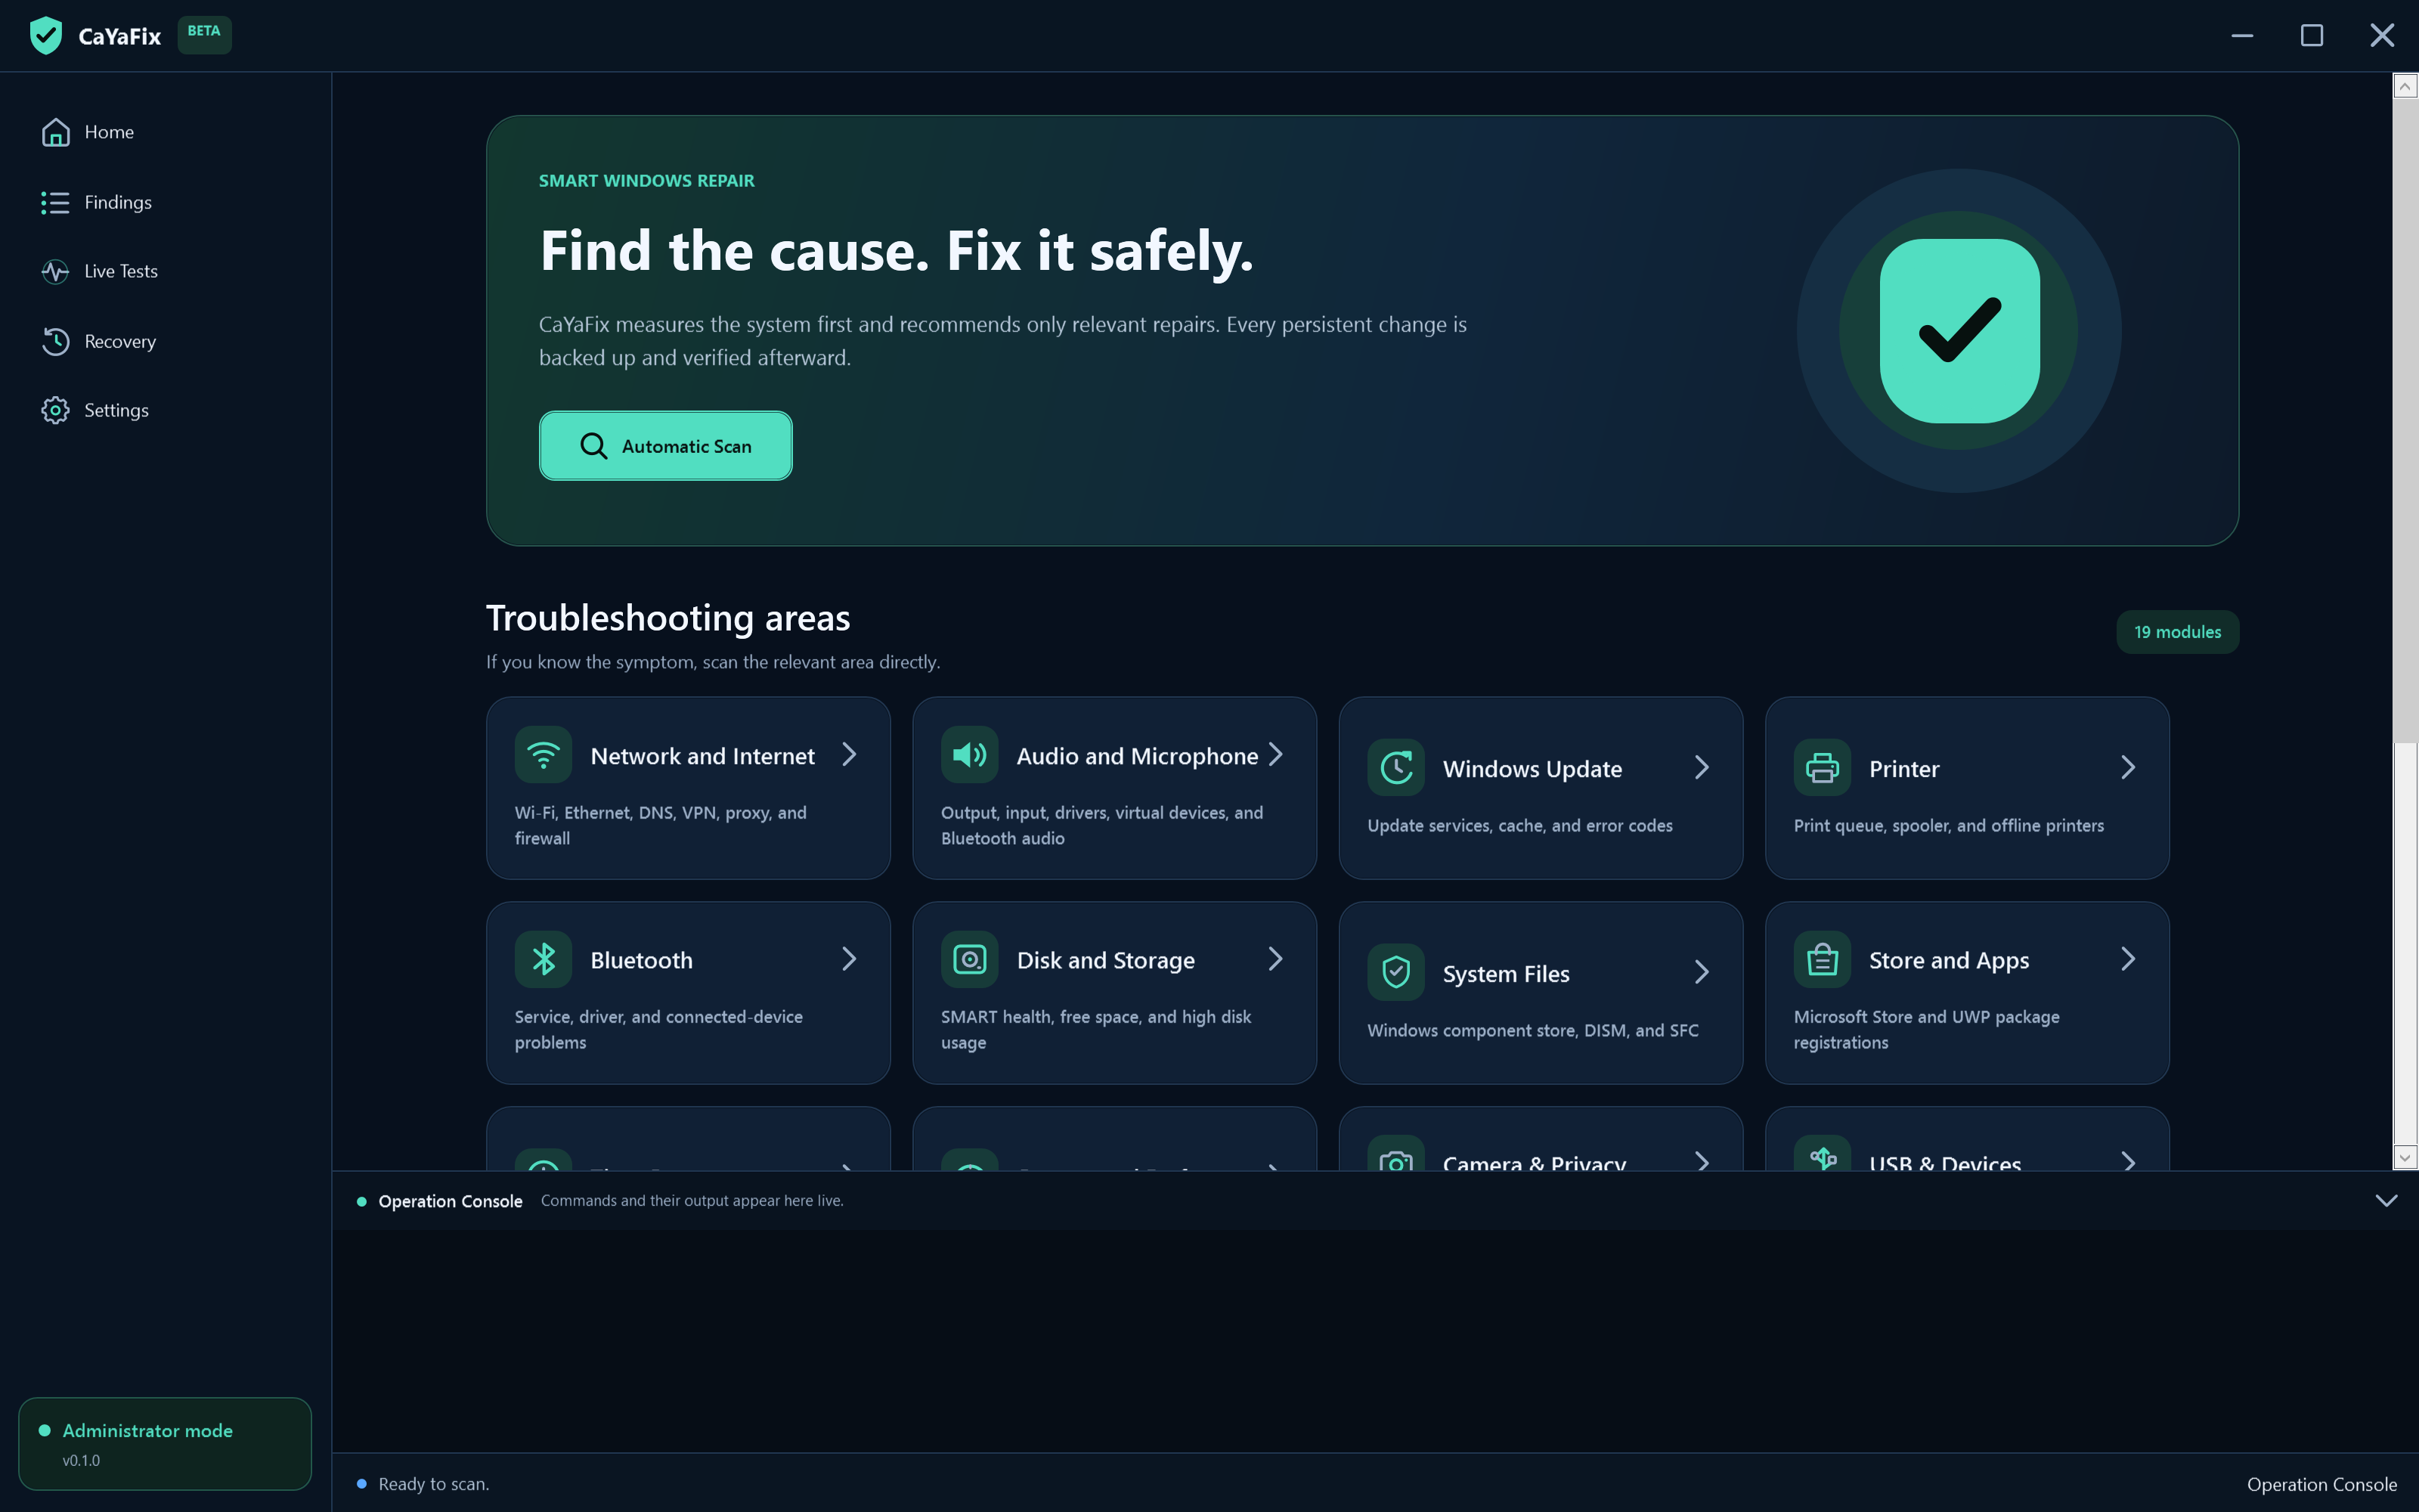Collapse the Operation Console panel chevron
This screenshot has width=2419, height=1512.
(2386, 1200)
